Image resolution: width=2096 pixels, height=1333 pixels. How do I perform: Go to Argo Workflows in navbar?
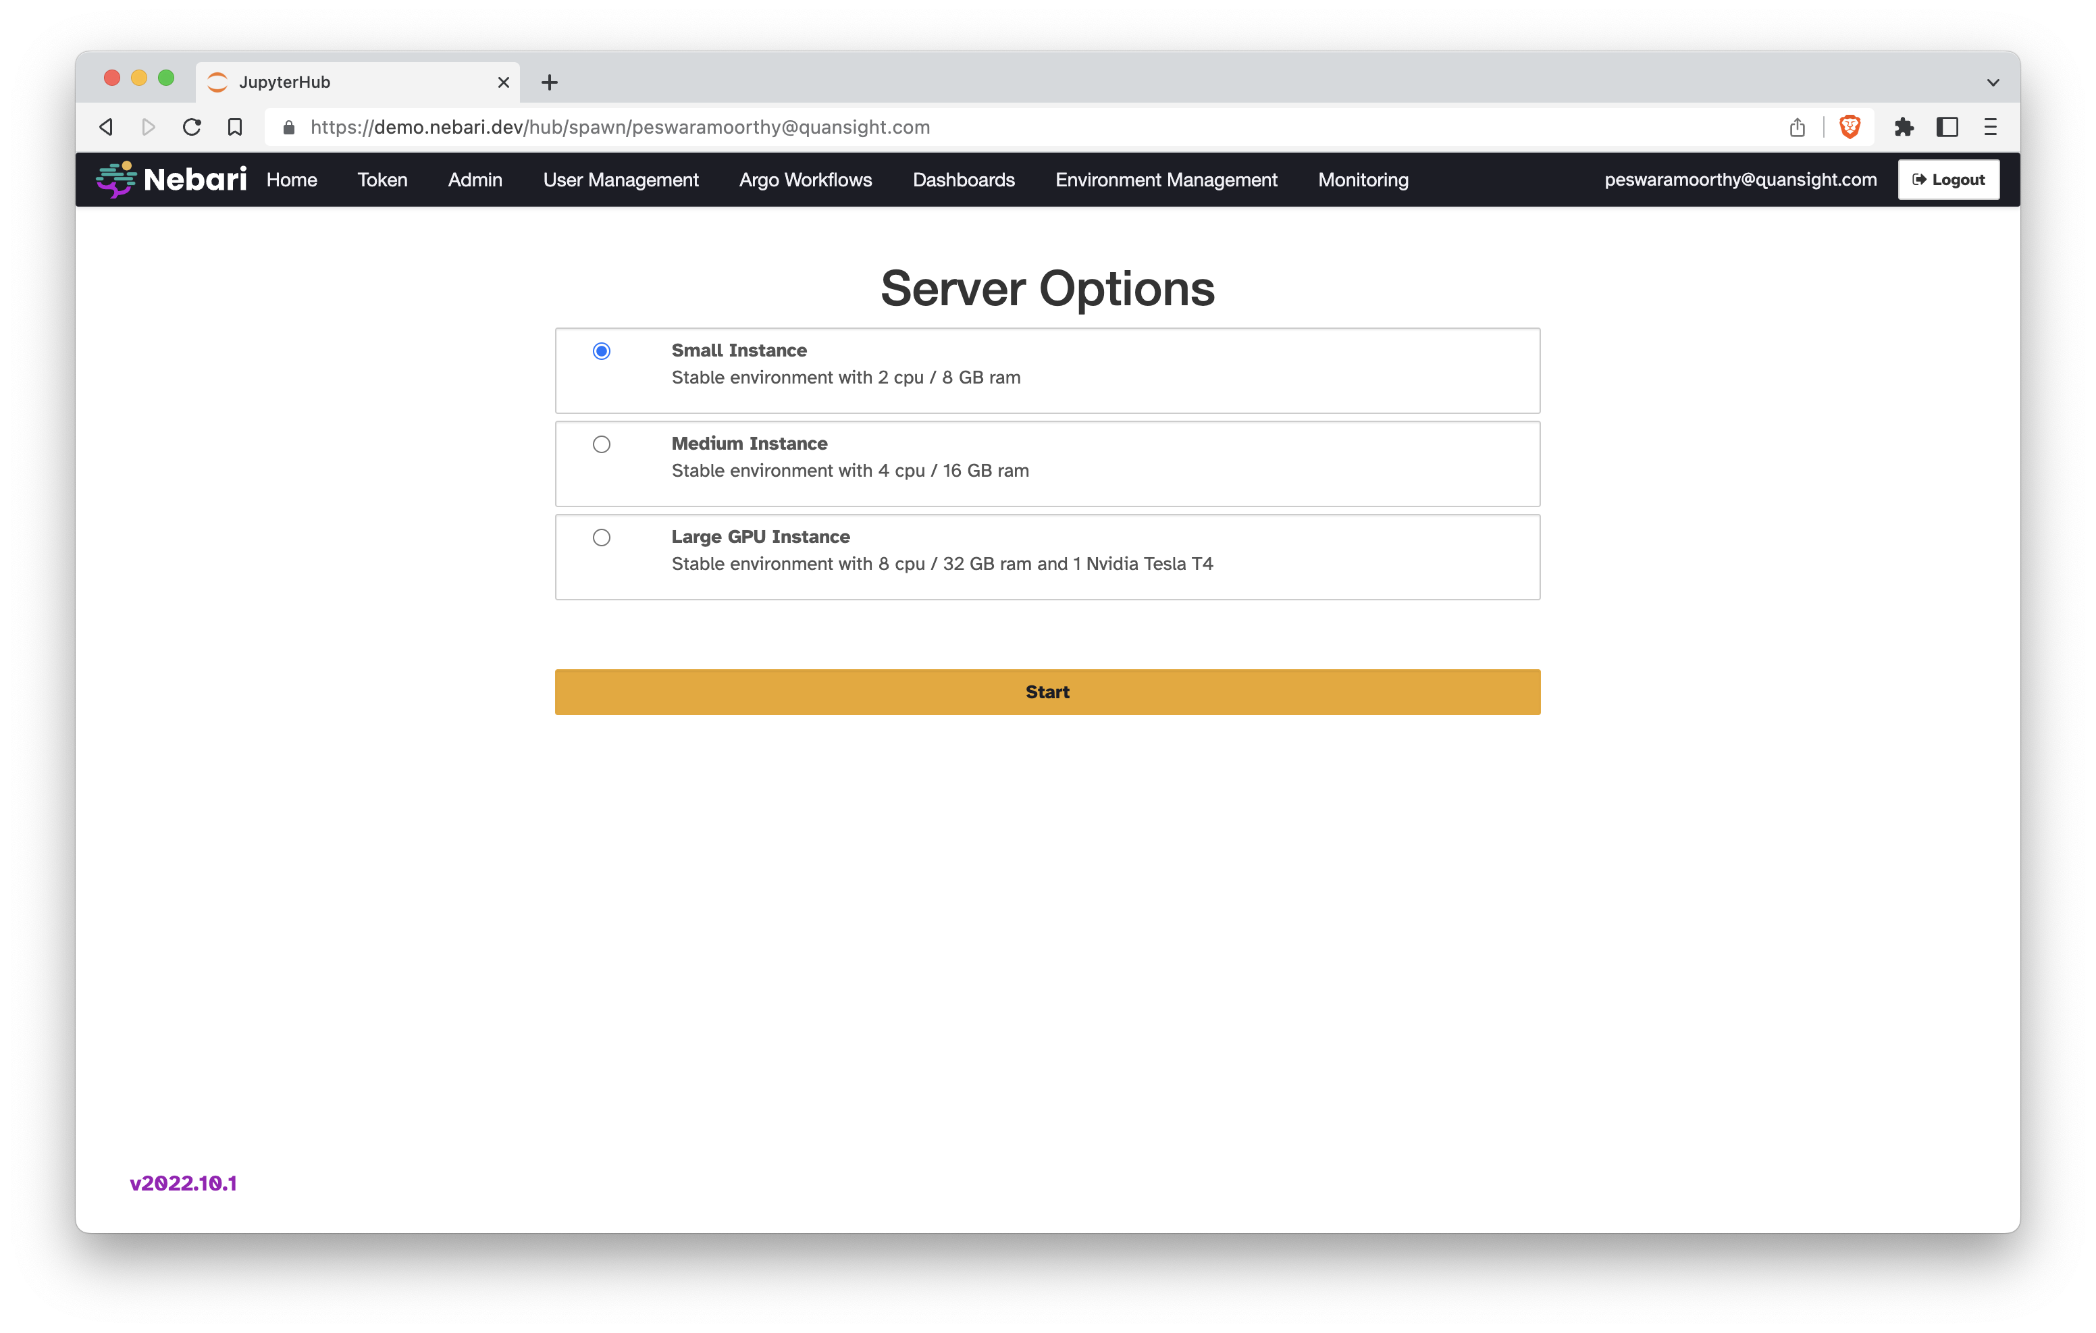[805, 180]
